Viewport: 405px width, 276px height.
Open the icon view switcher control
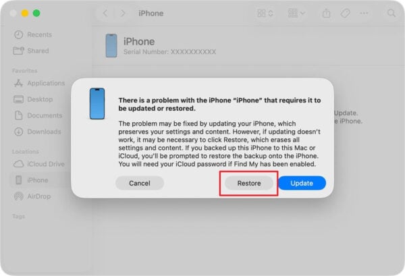click(x=265, y=13)
